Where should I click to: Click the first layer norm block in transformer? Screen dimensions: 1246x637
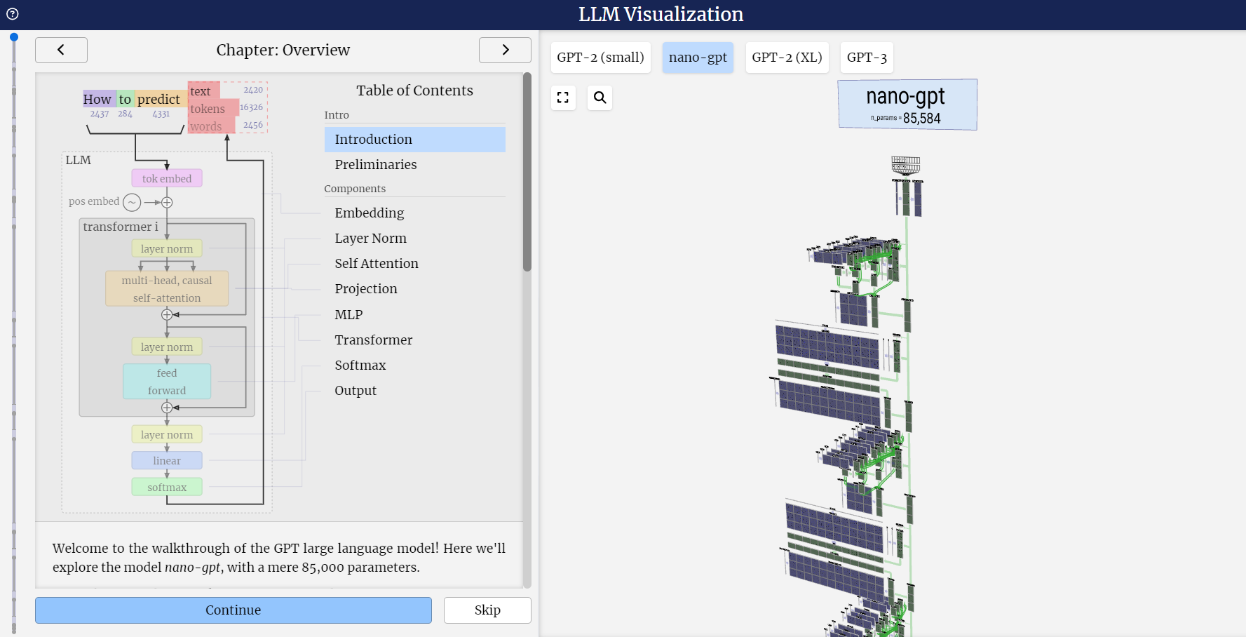167,248
